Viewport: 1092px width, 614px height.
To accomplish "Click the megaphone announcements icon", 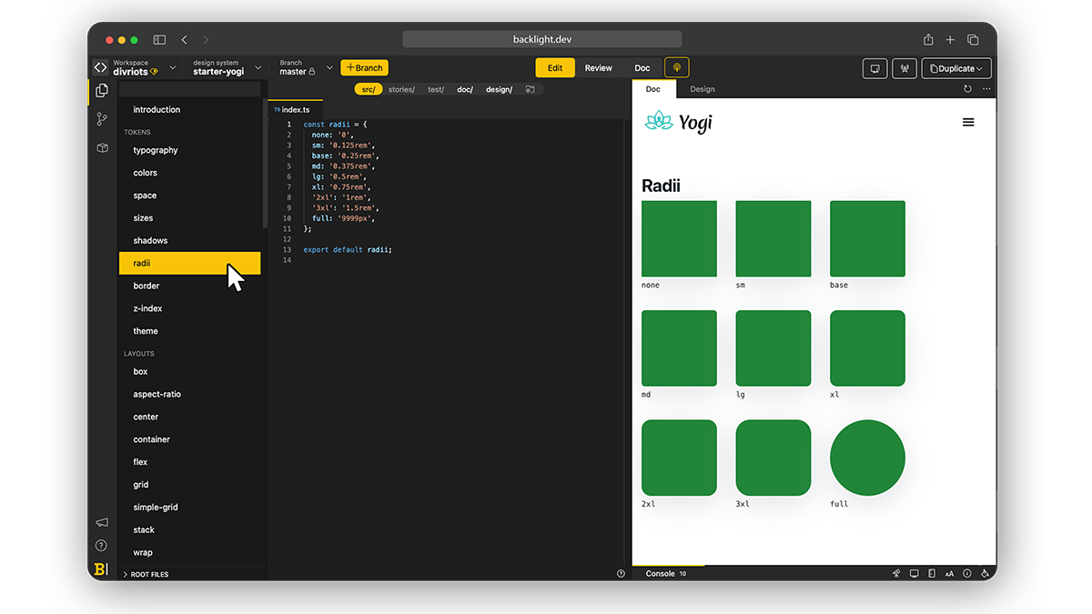I will (x=101, y=522).
